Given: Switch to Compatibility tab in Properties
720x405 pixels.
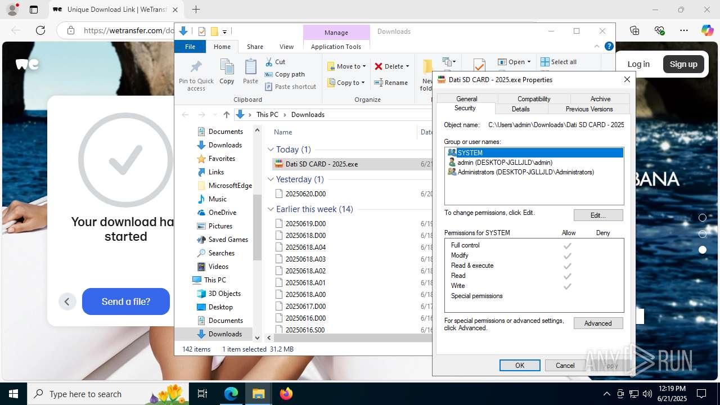Looking at the screenshot, I should (x=534, y=98).
